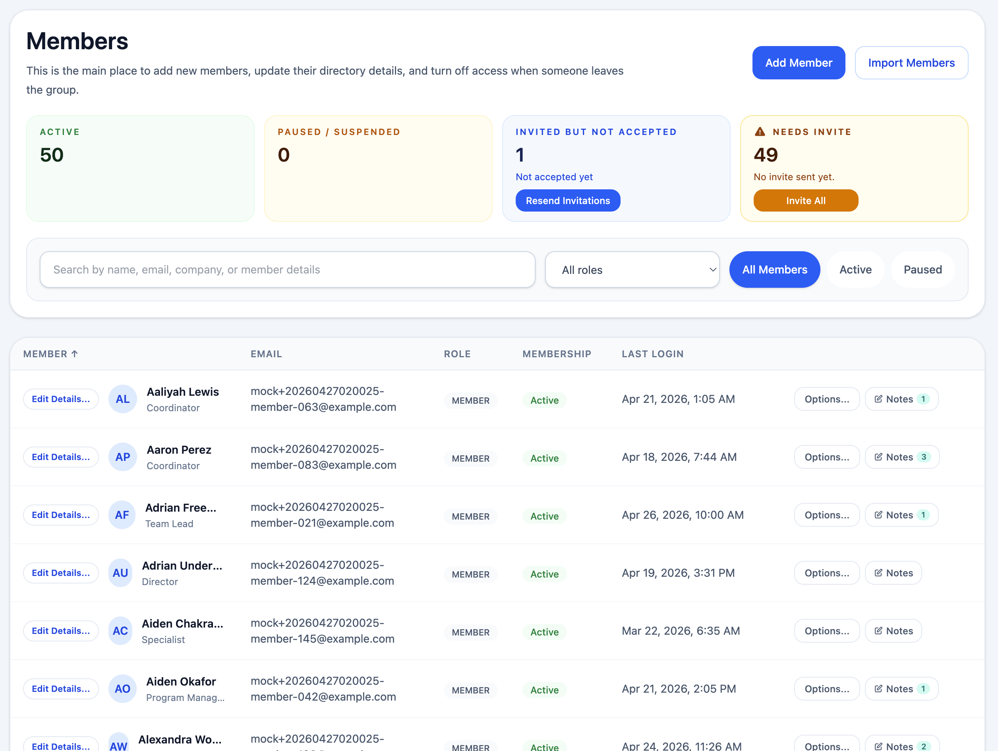
Task: Sort by the Email column header
Action: tap(266, 354)
